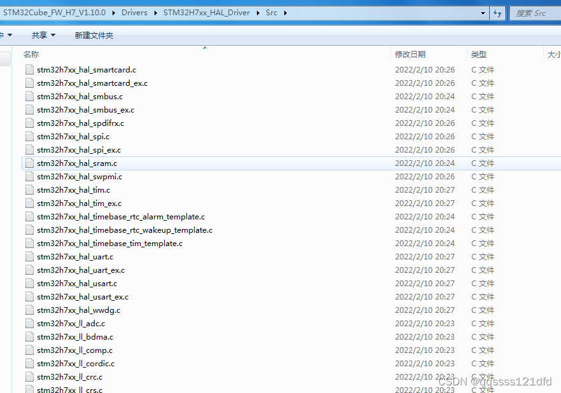The image size is (561, 393).
Task: Click file icon of stm32h7xx_hal_tim.c
Action: (x=30, y=190)
